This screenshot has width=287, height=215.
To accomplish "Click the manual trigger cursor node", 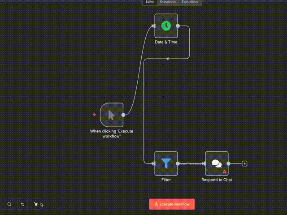I will 111,115.
